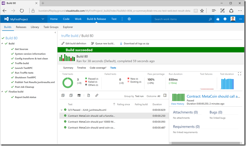Select the Launch TestRPC step
Screen dimensions: 246x146
coord(24,68)
